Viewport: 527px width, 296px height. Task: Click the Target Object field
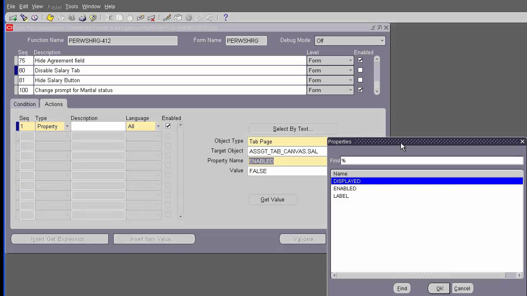[x=287, y=151]
